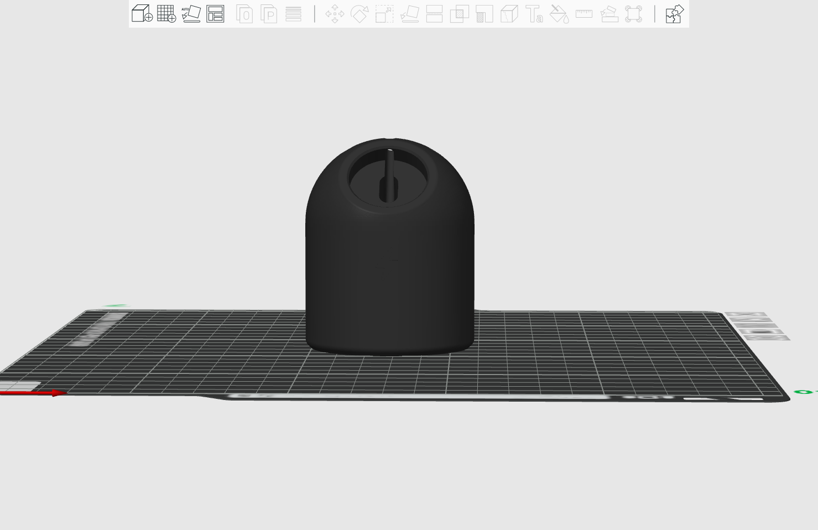This screenshot has height=530, width=818.
Task: Select the Move tool
Action: (x=335, y=14)
